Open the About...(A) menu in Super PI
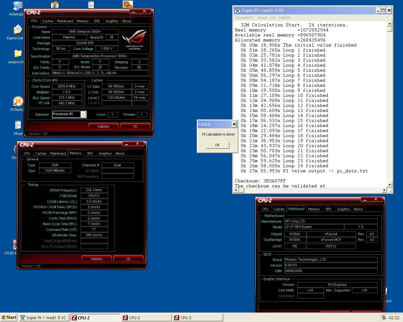This screenshot has width=403, height=322. pos(266,18)
